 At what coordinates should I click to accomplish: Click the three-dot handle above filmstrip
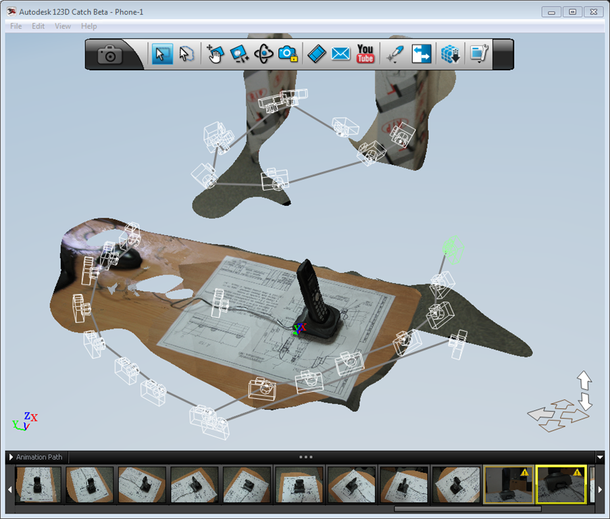pyautogui.click(x=306, y=457)
